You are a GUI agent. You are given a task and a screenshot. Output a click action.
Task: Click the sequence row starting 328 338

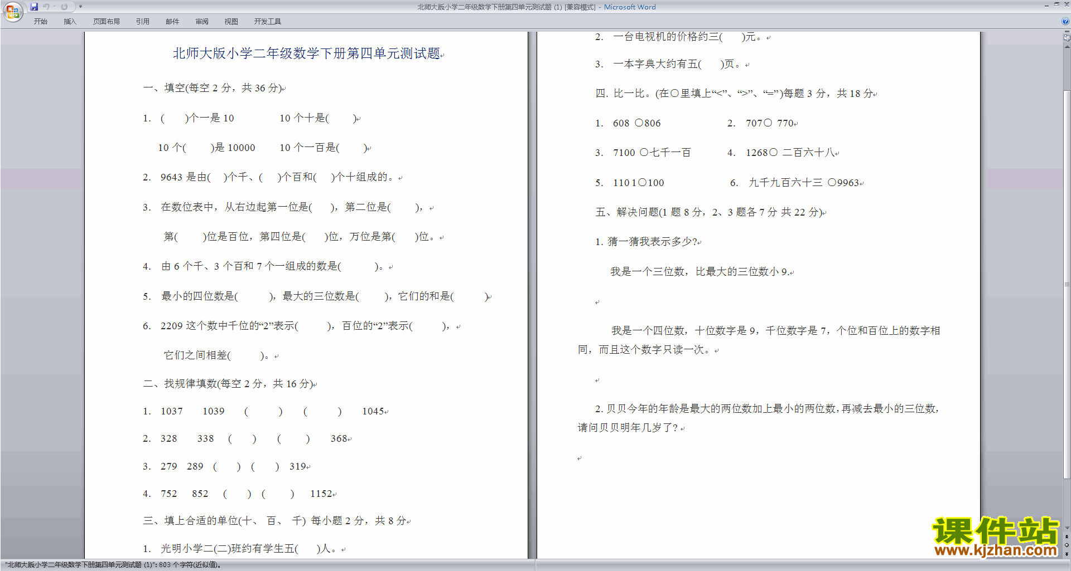click(247, 438)
